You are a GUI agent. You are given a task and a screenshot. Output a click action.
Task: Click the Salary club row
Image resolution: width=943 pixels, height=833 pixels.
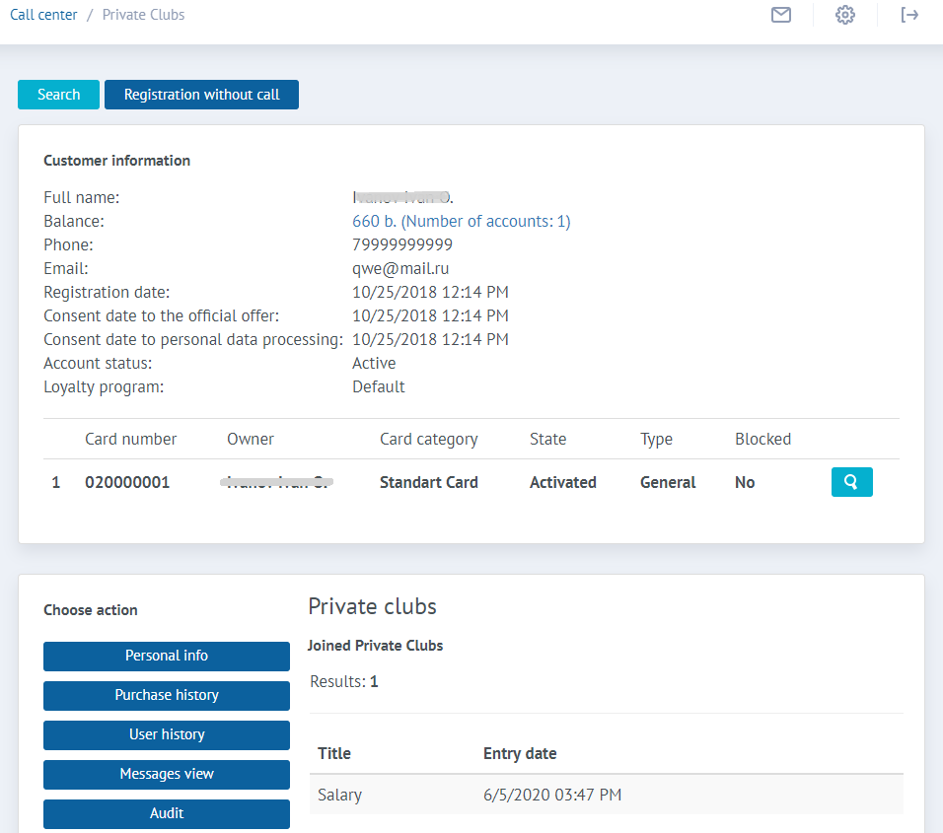click(x=340, y=795)
